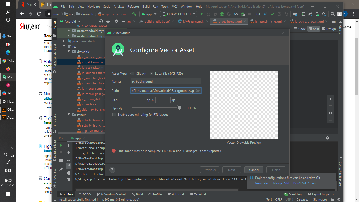Click the print icon in Run panel

click(69, 173)
